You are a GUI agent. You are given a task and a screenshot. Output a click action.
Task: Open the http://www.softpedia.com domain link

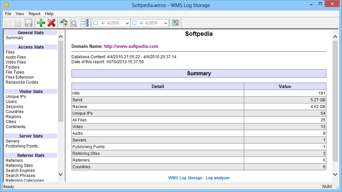coord(131,46)
